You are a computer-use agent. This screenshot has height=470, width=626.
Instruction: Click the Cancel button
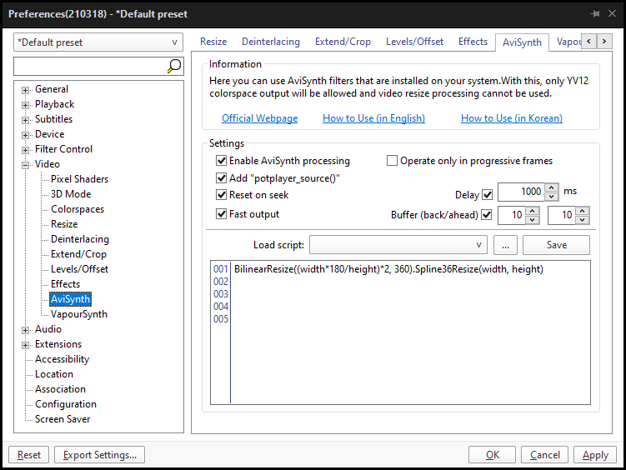544,455
